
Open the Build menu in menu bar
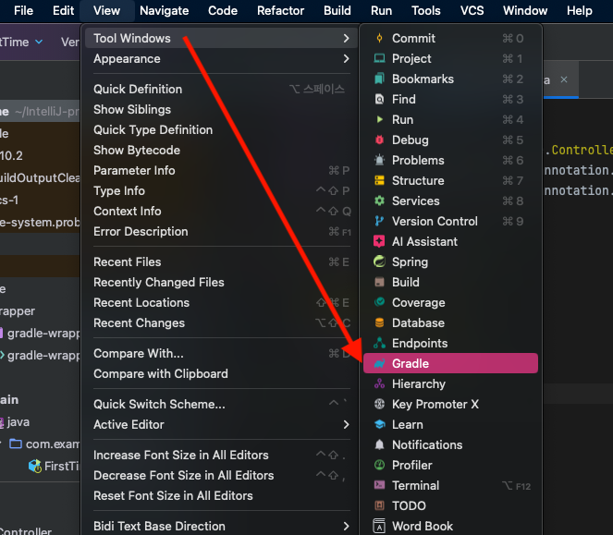coord(337,10)
